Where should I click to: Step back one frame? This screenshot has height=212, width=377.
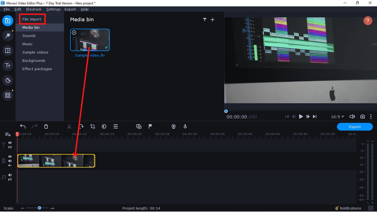294,116
